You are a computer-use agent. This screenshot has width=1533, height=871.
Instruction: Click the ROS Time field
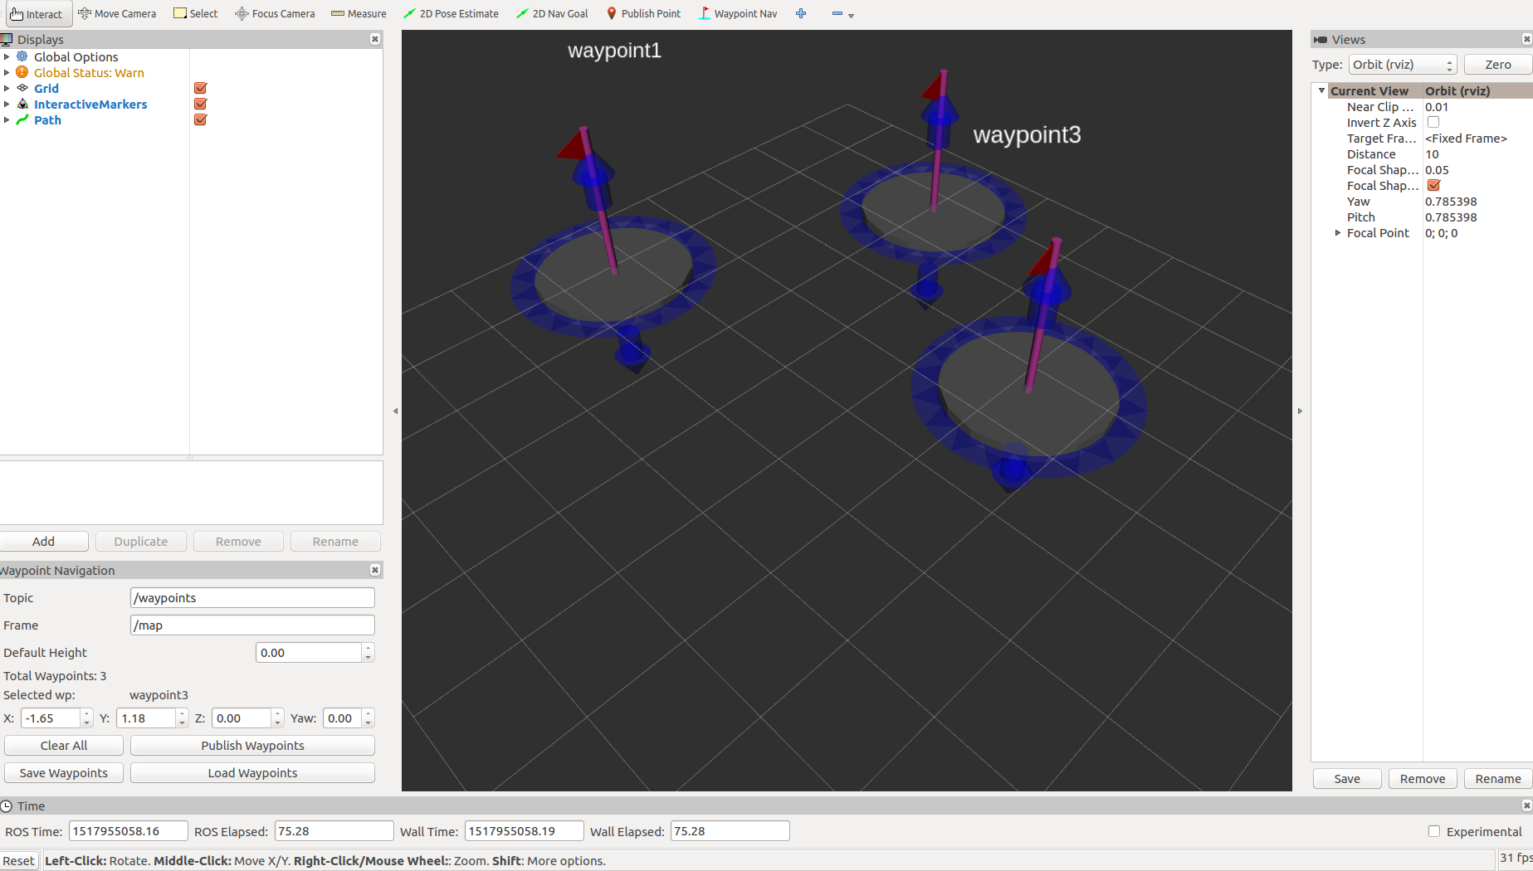click(x=128, y=830)
